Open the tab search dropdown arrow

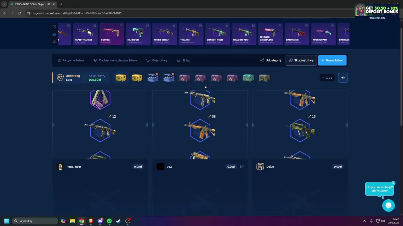[x=4, y=4]
